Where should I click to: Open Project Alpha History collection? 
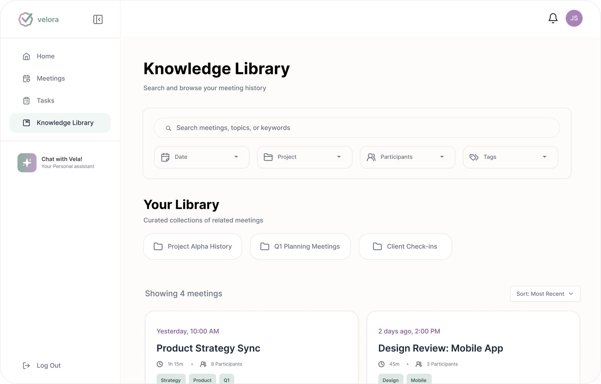(193, 246)
